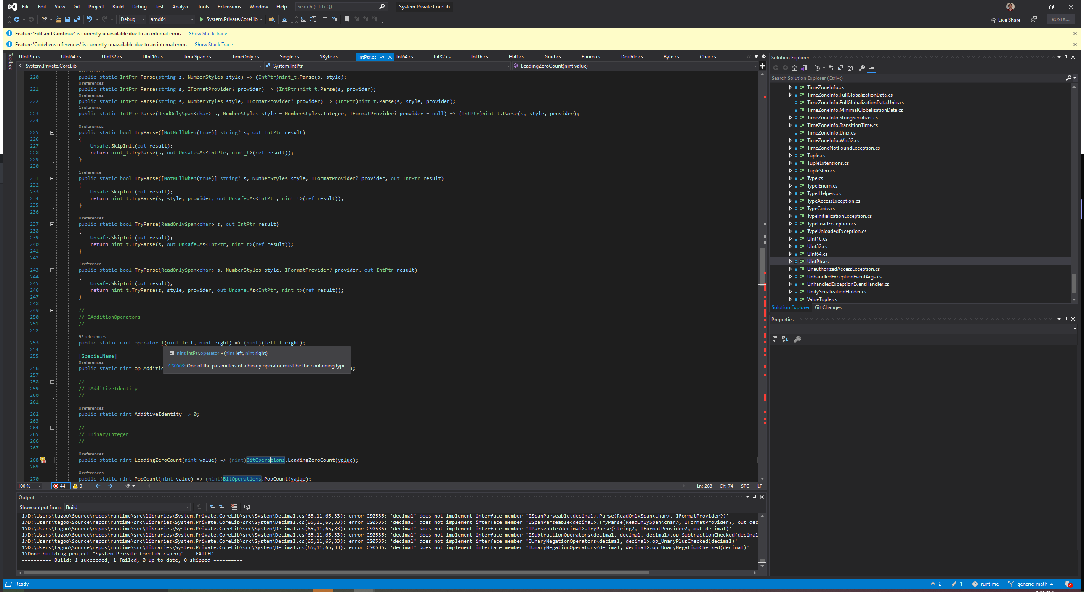Toggle a bookmark with the toolbar bookmark icon
Screen dimensions: 1084x592
347,19
